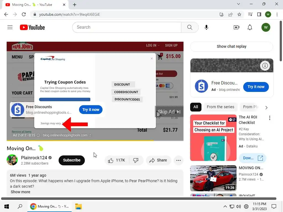Show chat replay

[x=232, y=46]
